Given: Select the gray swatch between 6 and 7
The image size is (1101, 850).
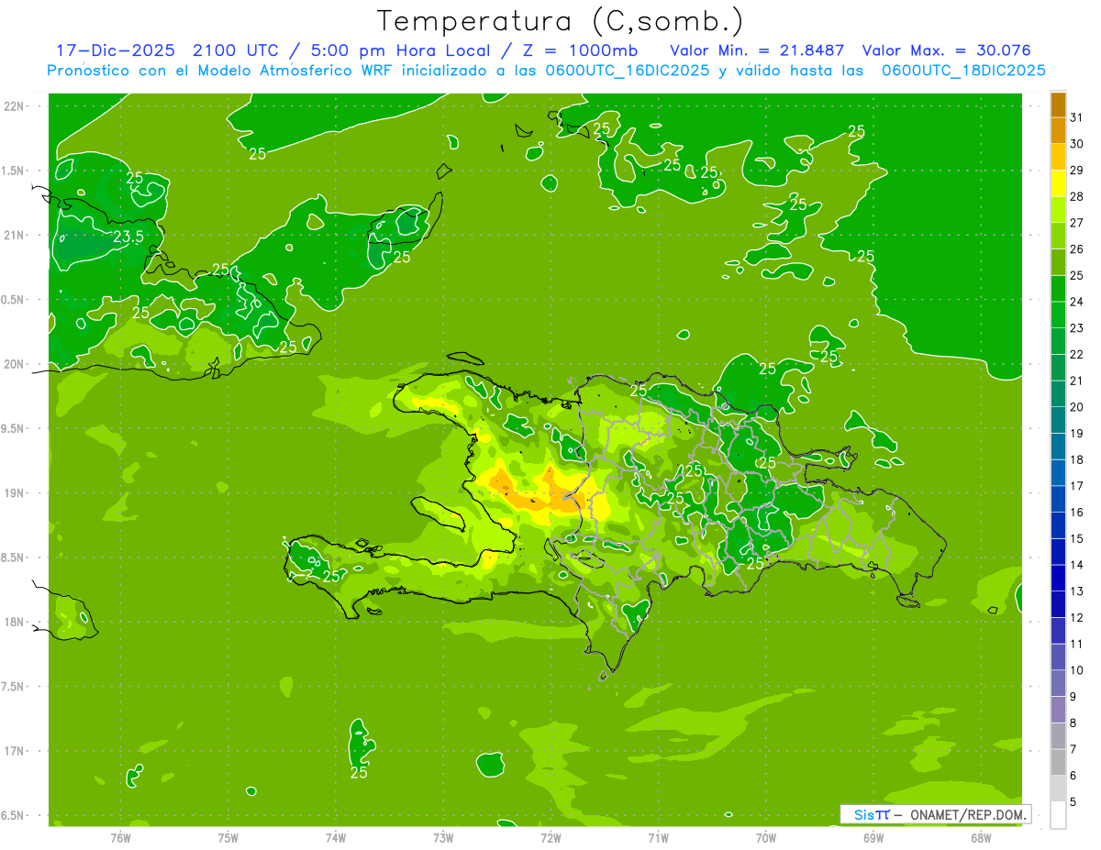Looking at the screenshot, I should (x=1058, y=762).
